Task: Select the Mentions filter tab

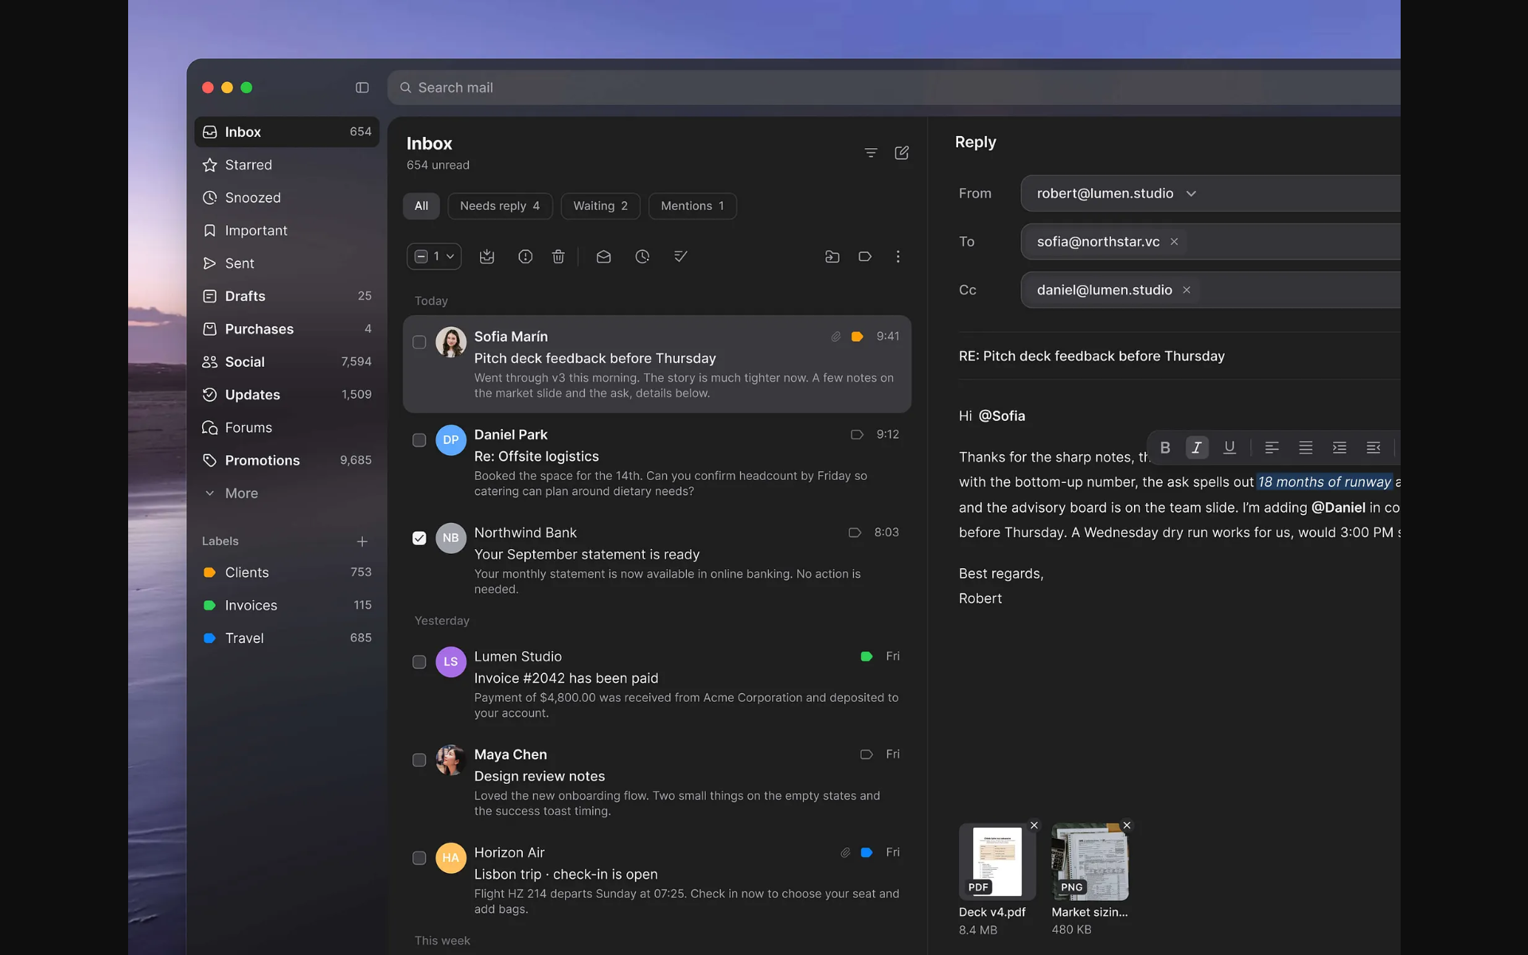Action: (x=692, y=206)
